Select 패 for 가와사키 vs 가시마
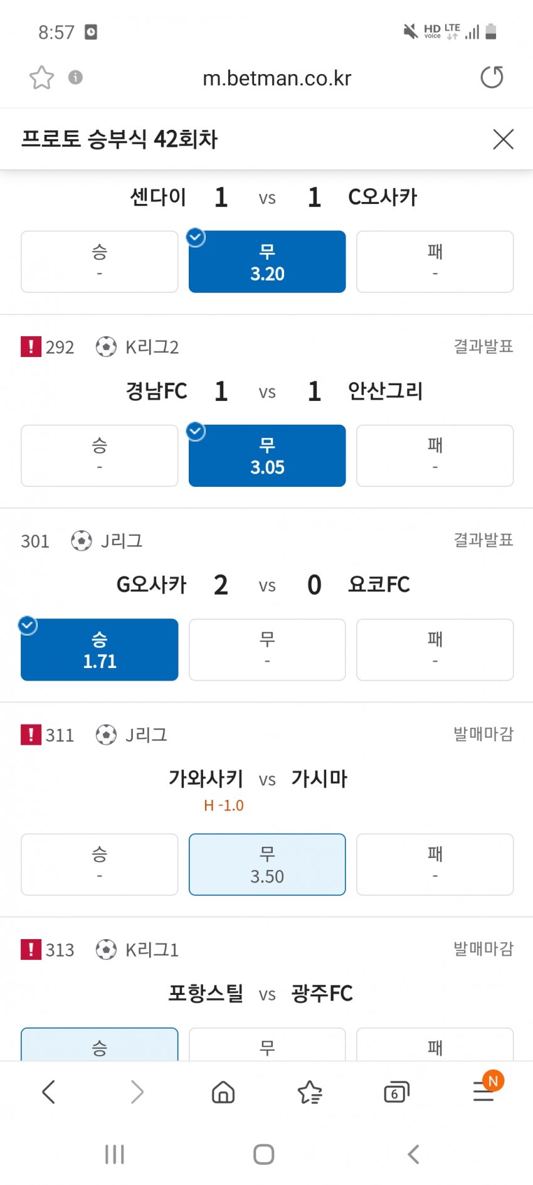Viewport: 533px width, 1185px height. tap(435, 864)
